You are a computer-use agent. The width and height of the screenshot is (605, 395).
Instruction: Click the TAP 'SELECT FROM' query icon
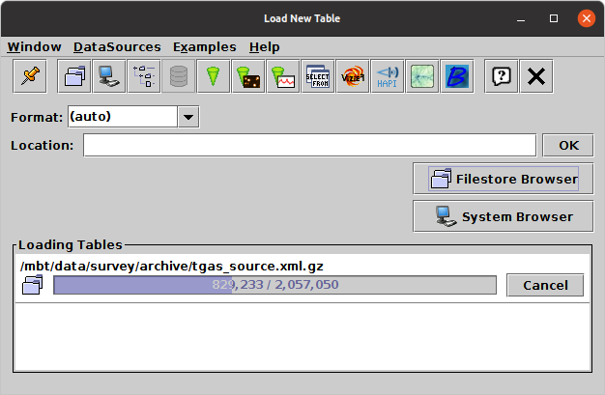pos(317,76)
